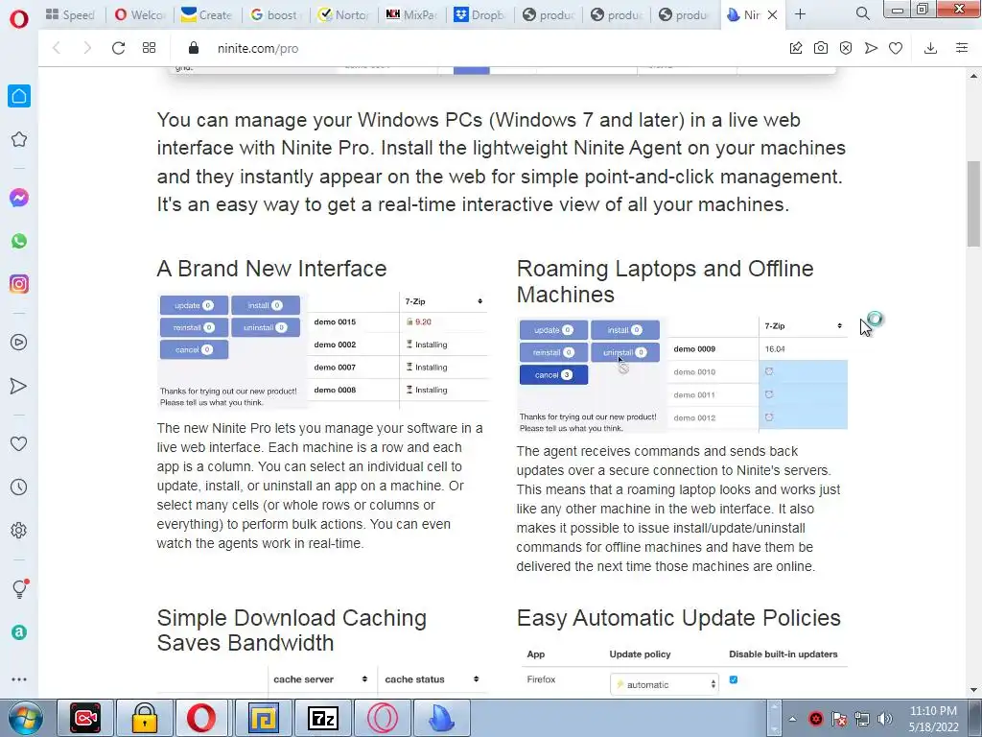Show hidden system tray icons arrow
982x737 pixels.
tap(792, 719)
